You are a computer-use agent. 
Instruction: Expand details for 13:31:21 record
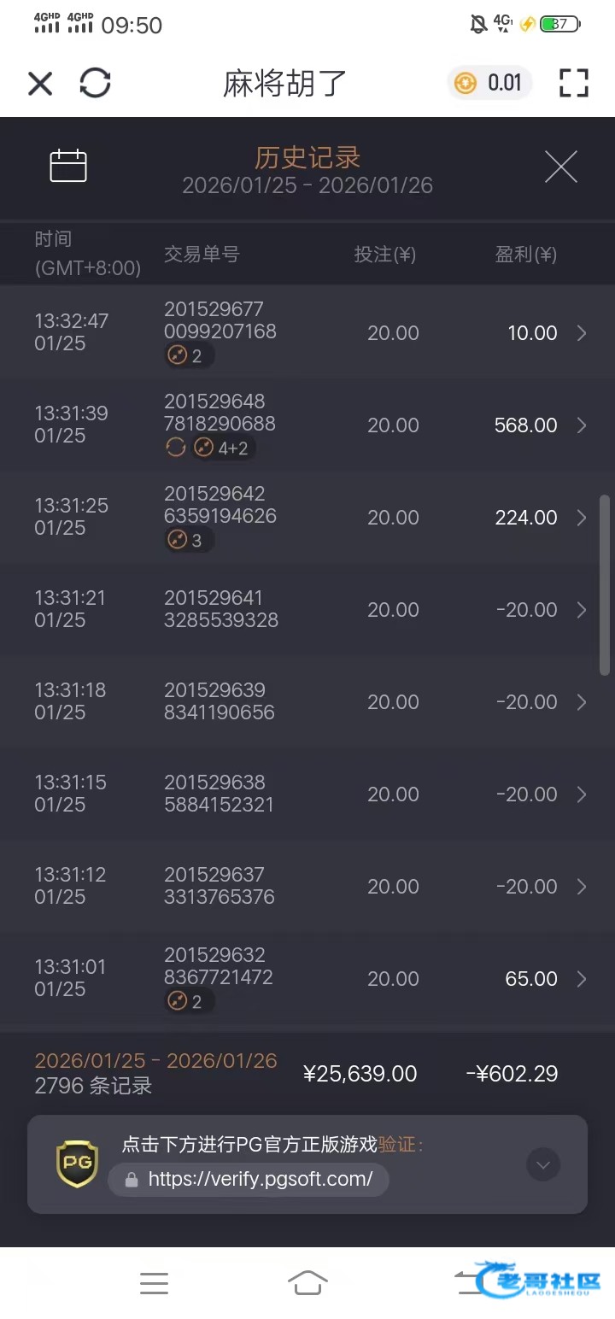582,610
